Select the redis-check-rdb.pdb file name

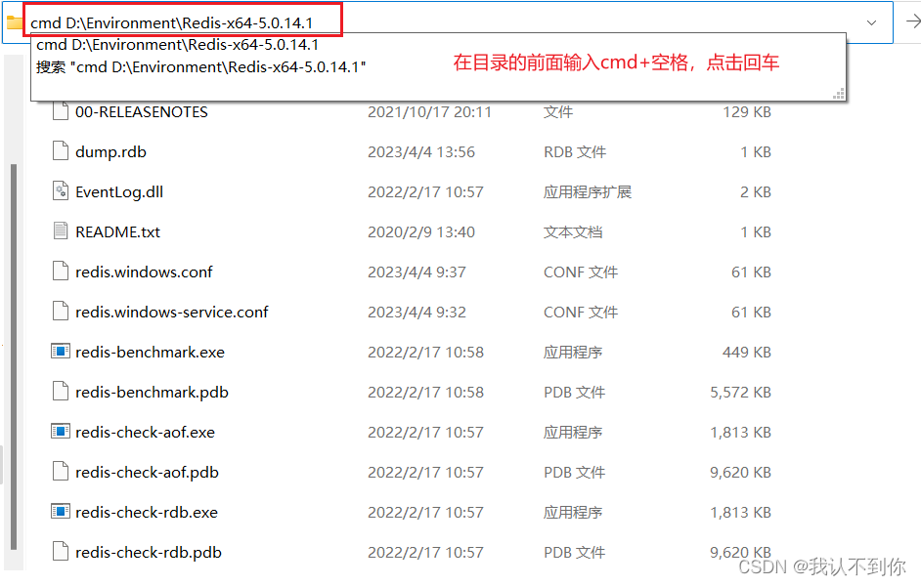[x=148, y=552]
